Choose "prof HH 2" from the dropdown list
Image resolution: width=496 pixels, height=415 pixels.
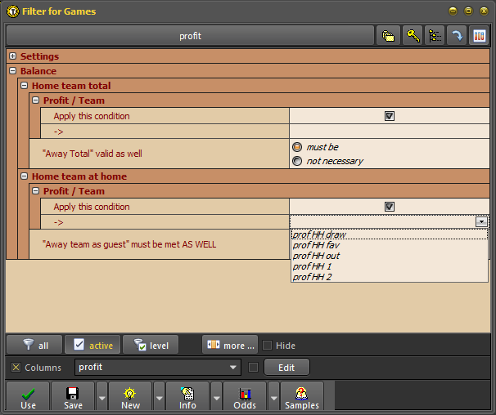pos(311,277)
